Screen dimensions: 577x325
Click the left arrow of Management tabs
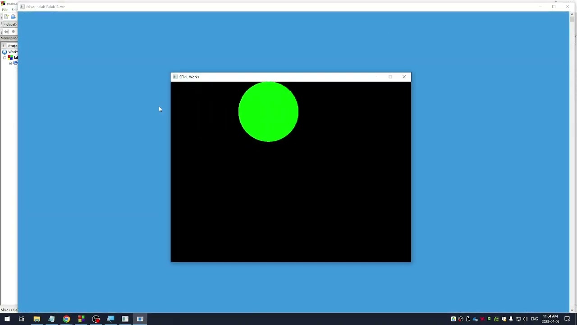point(3,46)
